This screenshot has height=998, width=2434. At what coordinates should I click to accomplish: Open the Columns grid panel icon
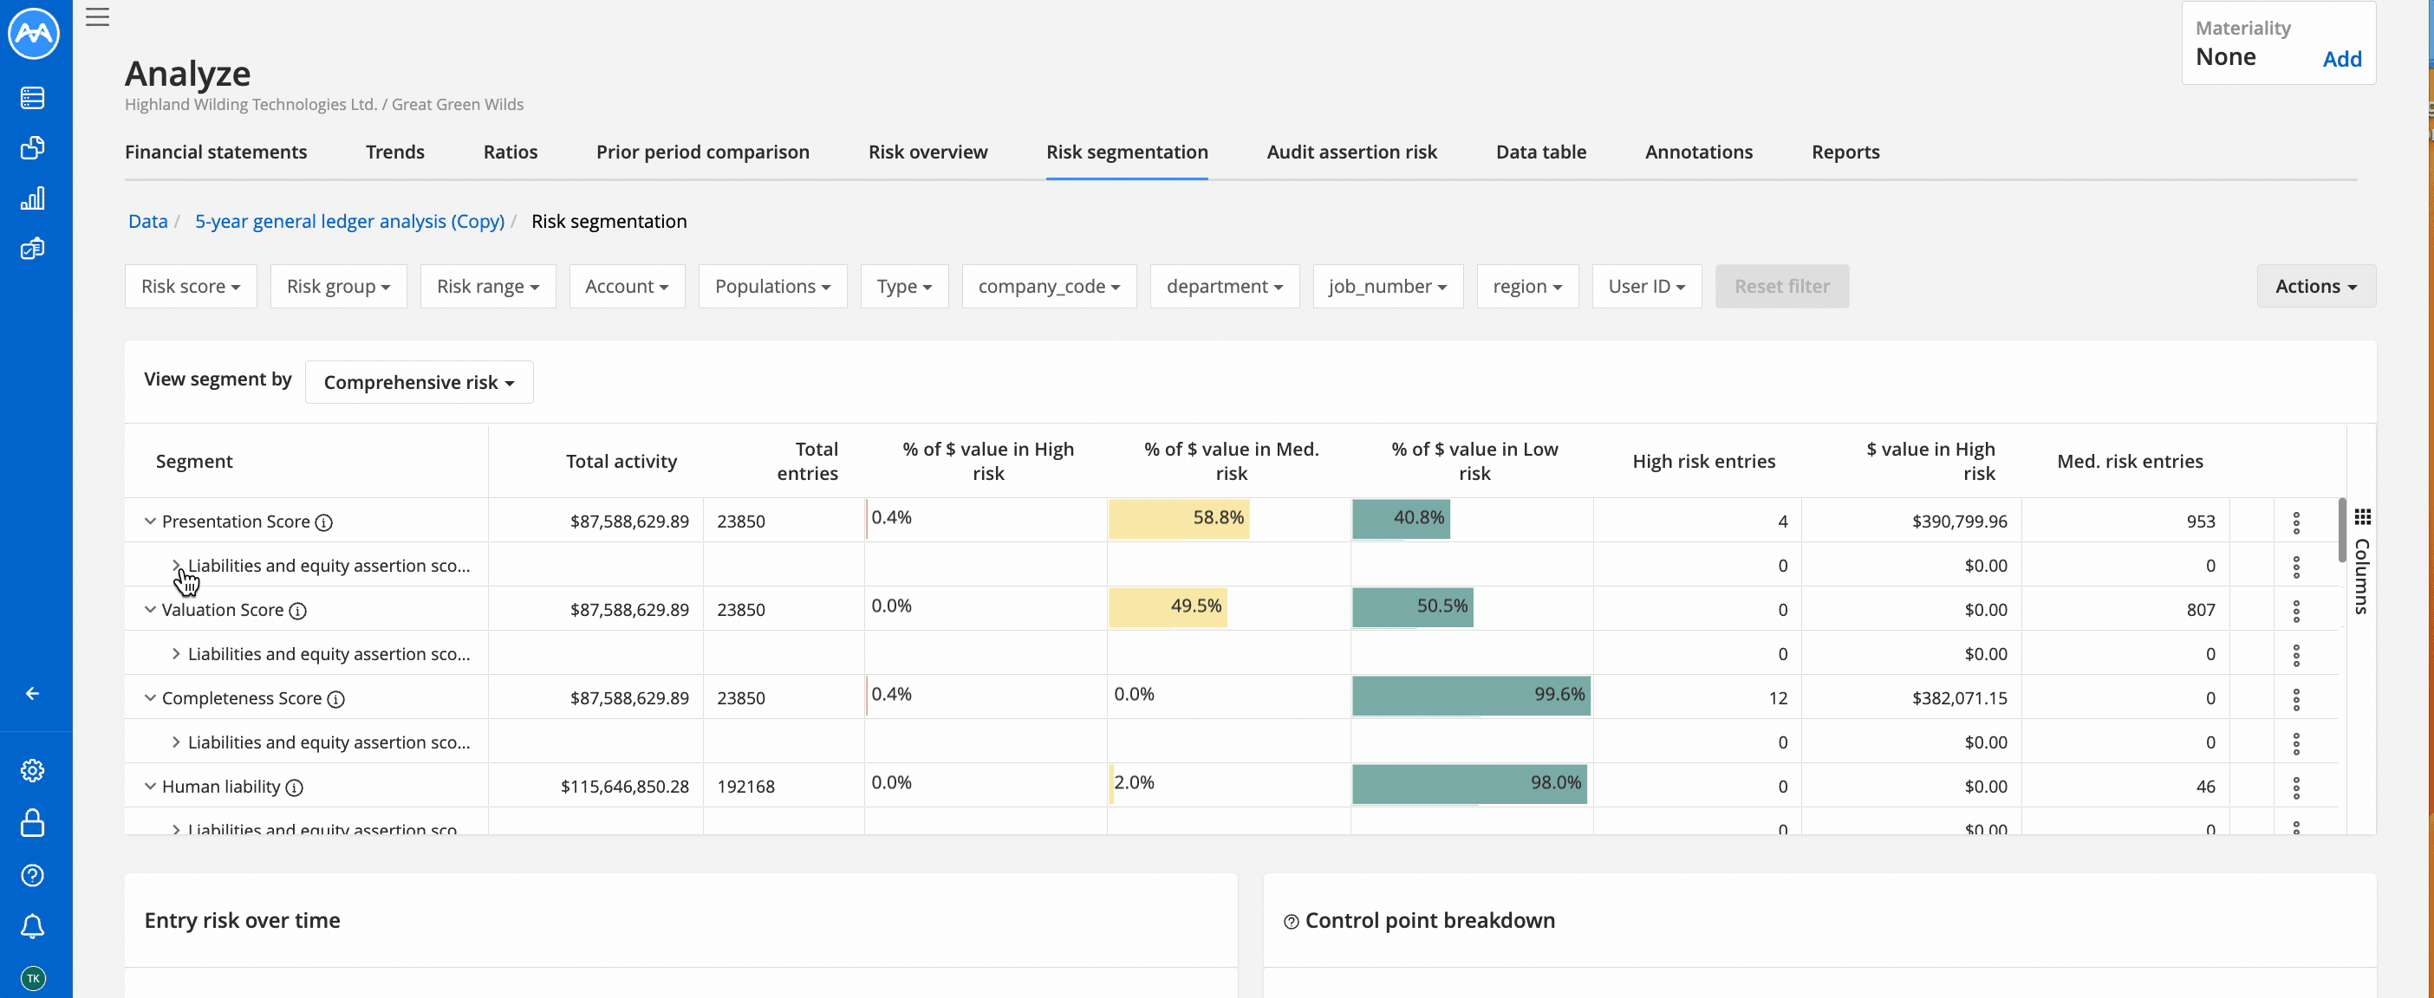(2362, 516)
